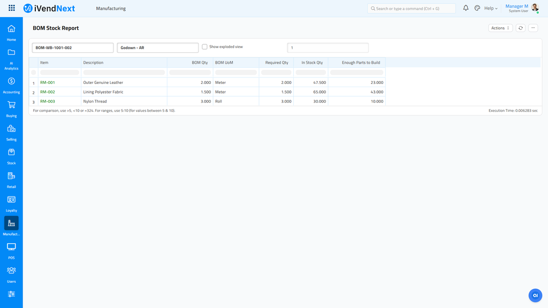This screenshot has width=548, height=308.
Task: Open theme palette icon
Action: pos(477,8)
